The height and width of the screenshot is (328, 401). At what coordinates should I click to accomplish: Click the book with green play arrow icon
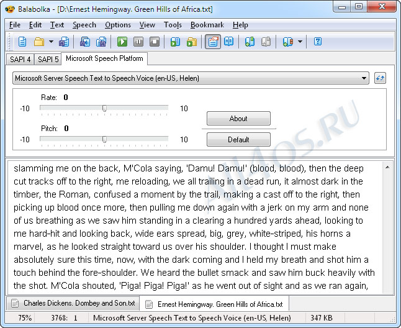(x=175, y=42)
